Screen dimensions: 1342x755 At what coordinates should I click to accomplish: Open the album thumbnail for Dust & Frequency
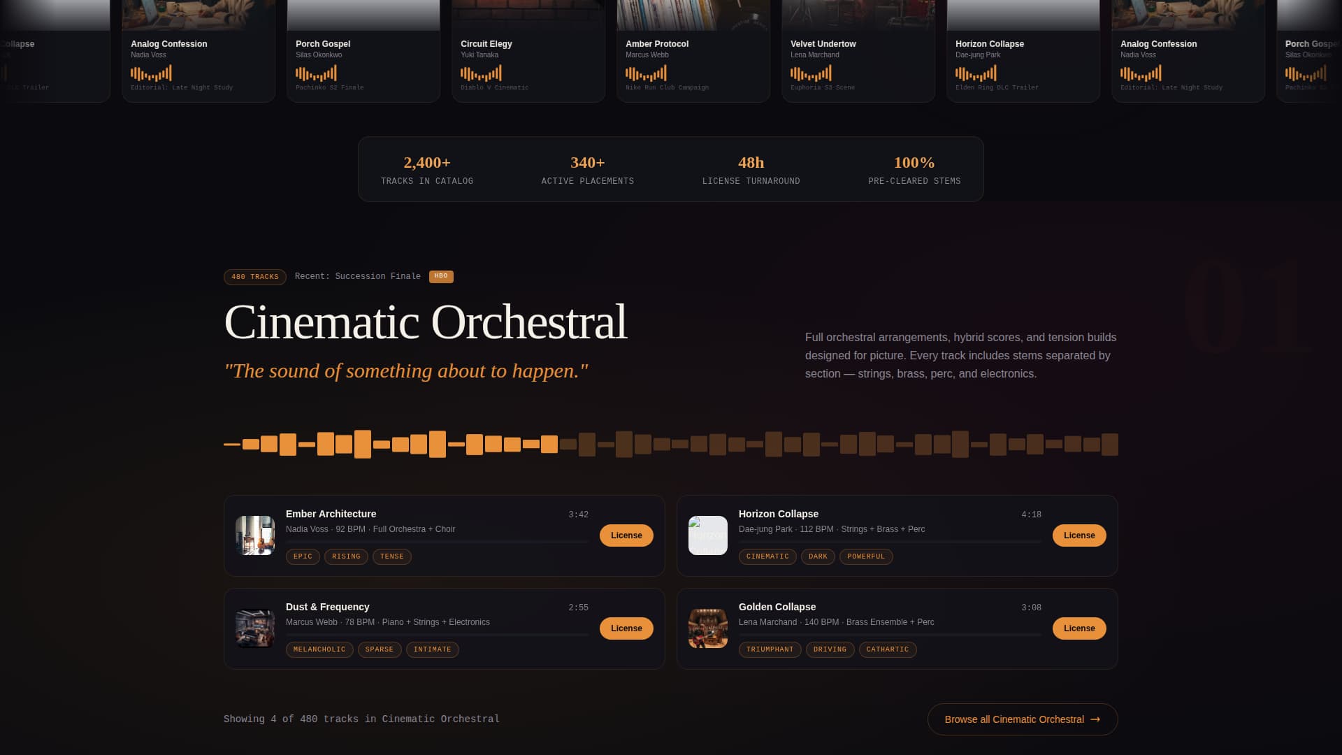point(254,628)
